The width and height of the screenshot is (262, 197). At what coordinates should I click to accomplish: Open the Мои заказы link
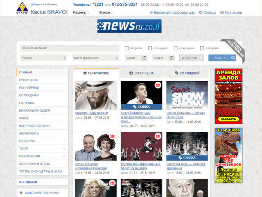click(x=233, y=13)
